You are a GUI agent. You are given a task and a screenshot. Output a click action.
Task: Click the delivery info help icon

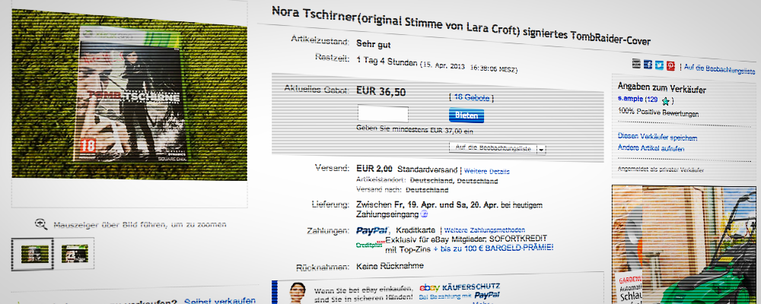click(424, 214)
